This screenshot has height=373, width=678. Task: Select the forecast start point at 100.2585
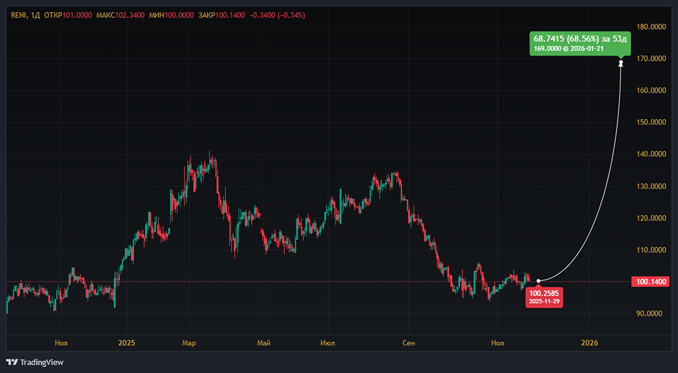click(x=538, y=281)
